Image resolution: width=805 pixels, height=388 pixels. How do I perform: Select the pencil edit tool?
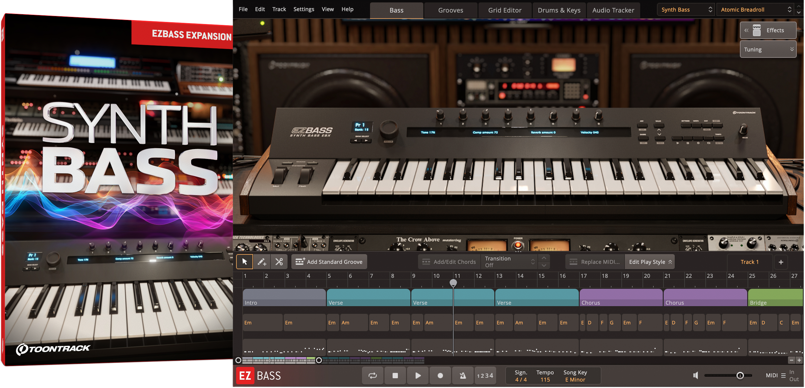tap(262, 261)
